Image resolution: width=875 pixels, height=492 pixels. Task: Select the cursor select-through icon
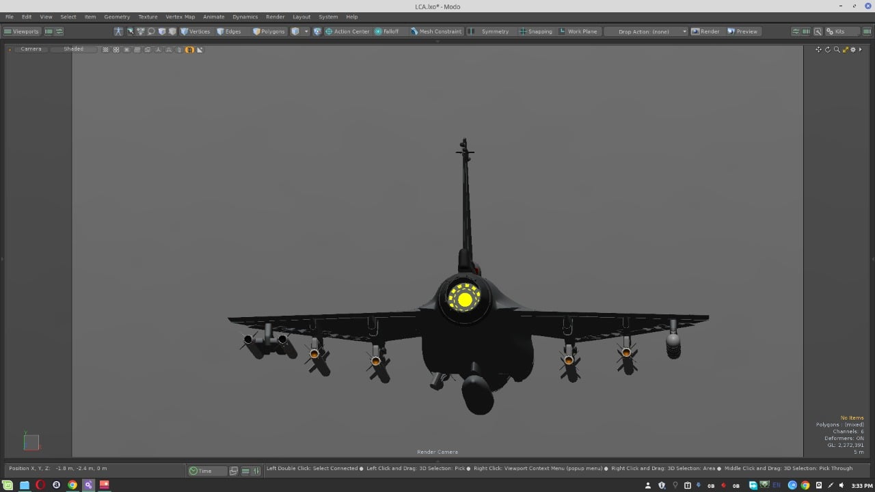point(130,31)
